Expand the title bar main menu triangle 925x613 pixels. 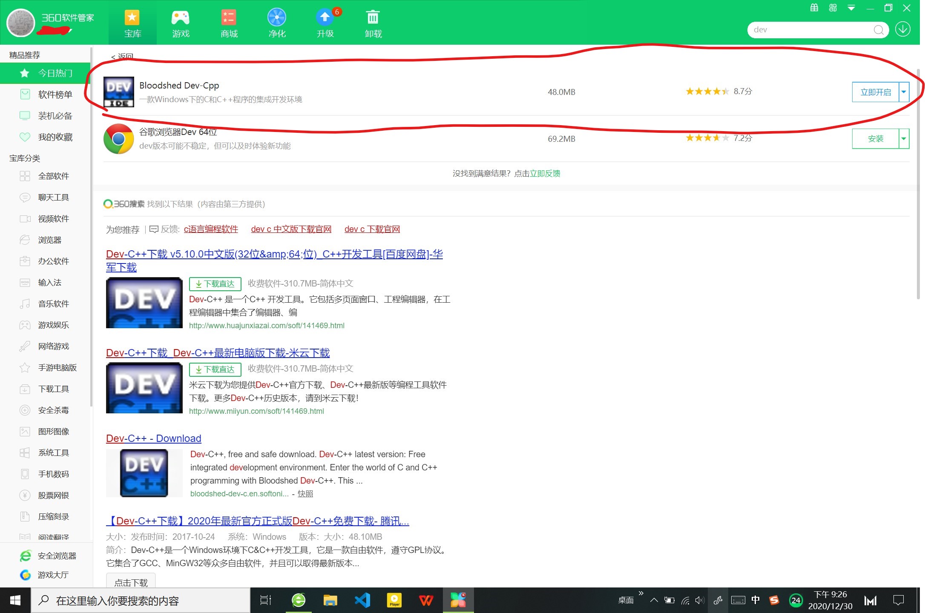851,8
